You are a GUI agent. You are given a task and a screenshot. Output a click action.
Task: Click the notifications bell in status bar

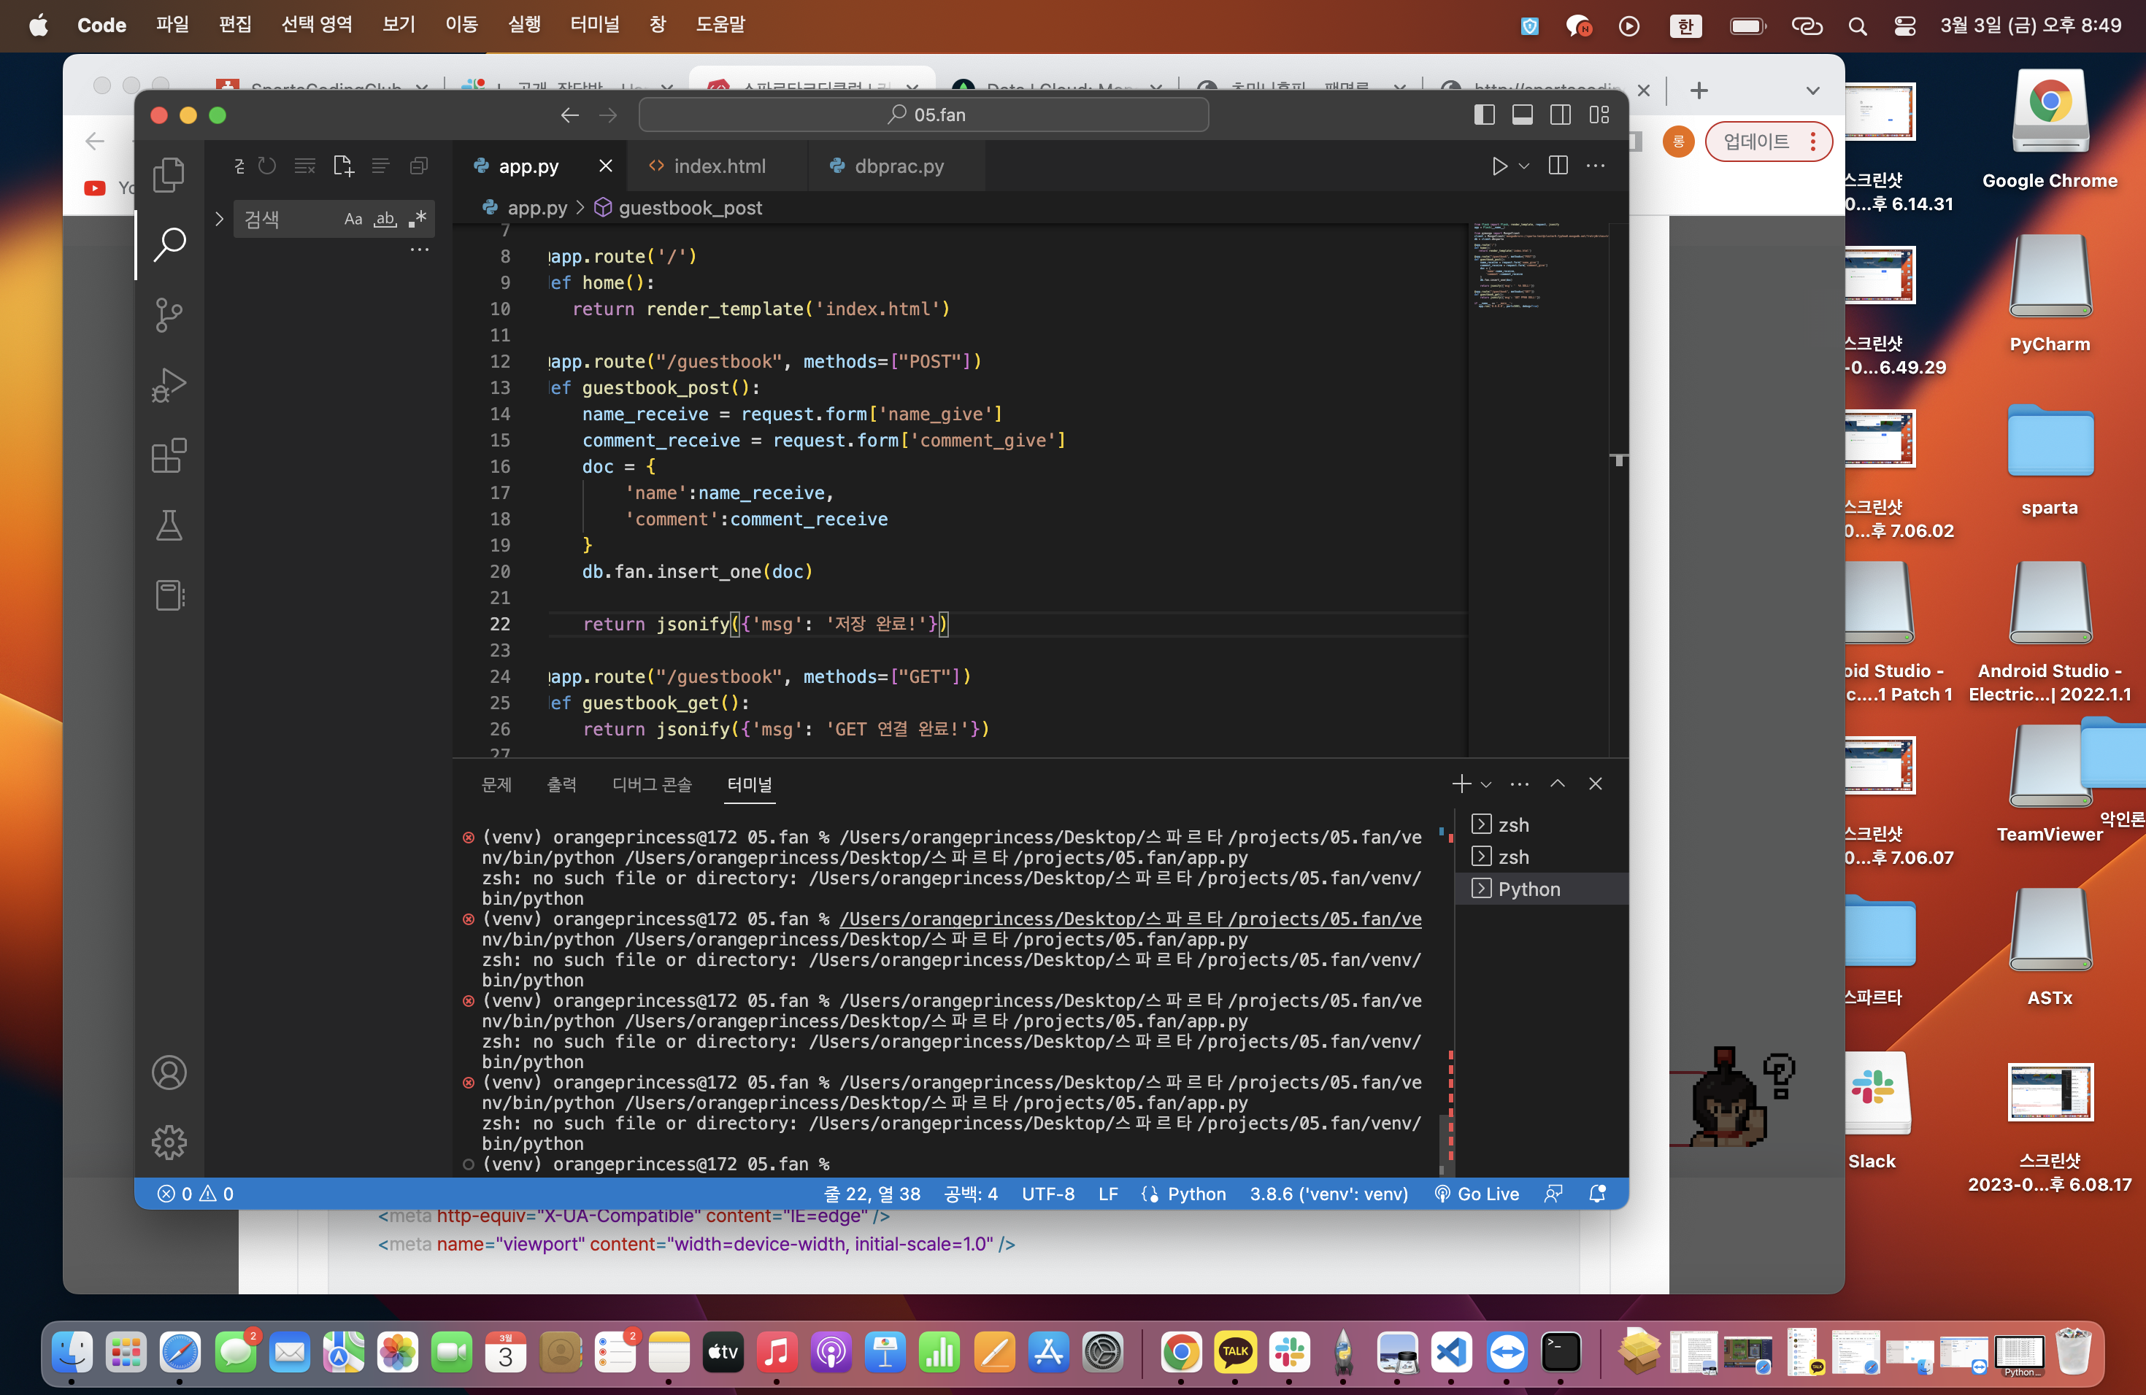[1597, 1193]
